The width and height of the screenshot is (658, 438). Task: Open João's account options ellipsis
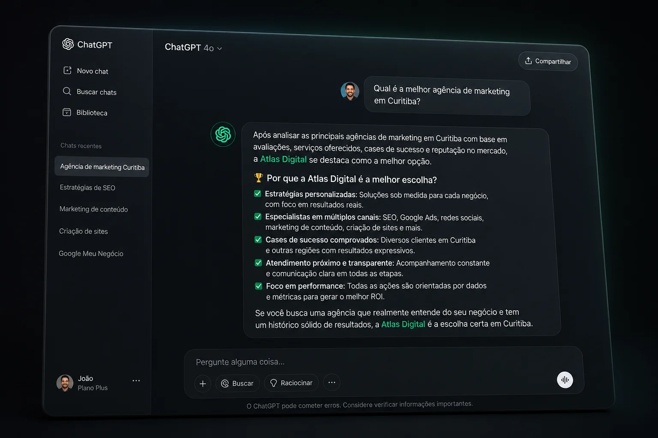[136, 381]
